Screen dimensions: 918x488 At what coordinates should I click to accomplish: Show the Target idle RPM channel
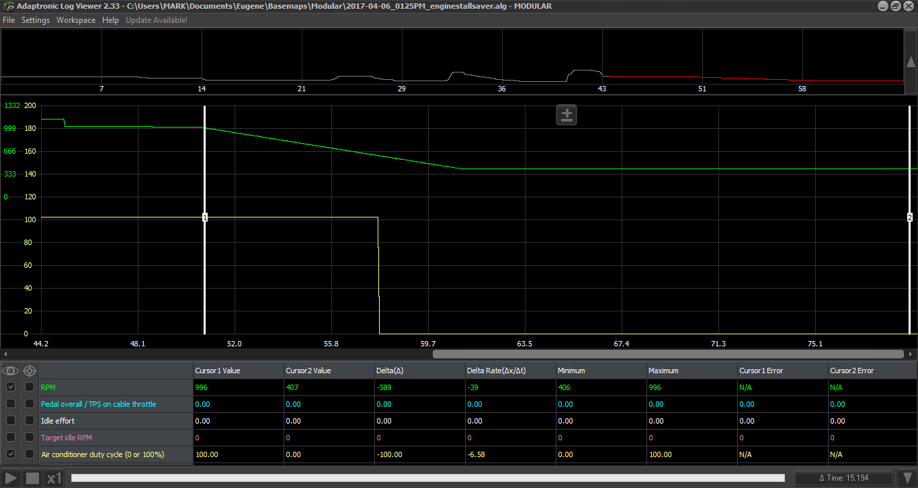tap(11, 438)
